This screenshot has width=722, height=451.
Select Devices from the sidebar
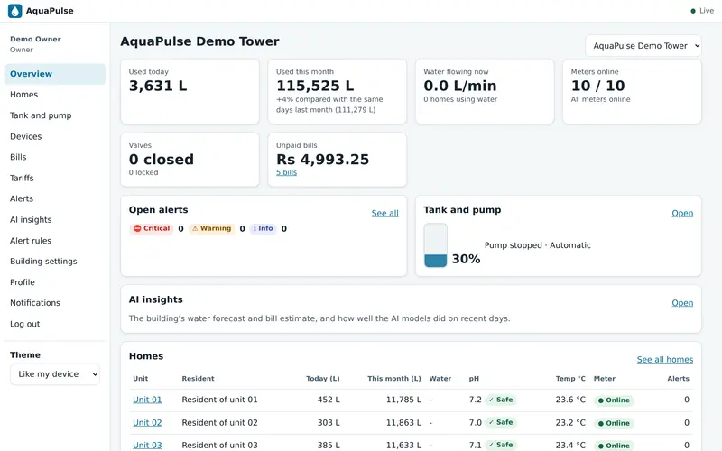click(x=26, y=137)
